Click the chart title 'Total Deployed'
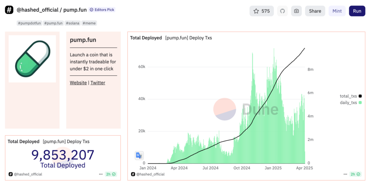Screen dimensions: 368x185 click(x=146, y=38)
